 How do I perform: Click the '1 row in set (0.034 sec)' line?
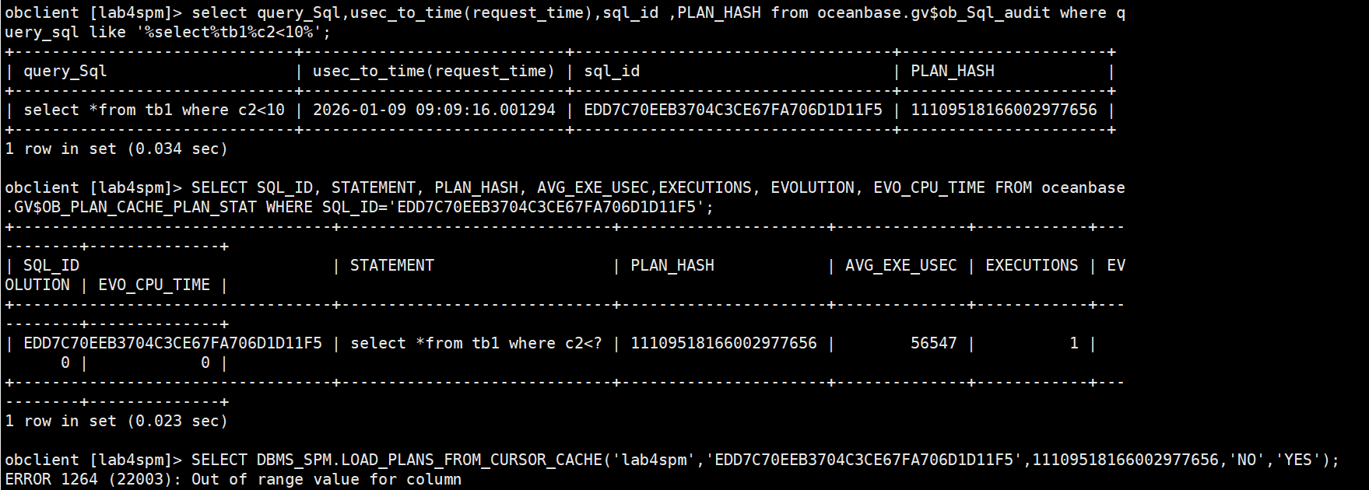point(116,149)
